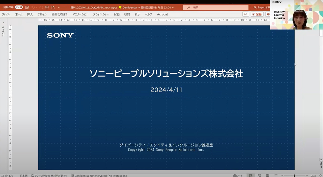Open Quick Access Toolbar customize dropdown
Image resolution: width=323 pixels, height=177 pixels.
59,8
